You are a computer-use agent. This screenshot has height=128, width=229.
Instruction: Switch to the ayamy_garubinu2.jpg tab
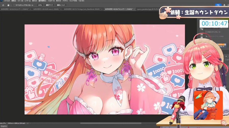(x=148, y=9)
